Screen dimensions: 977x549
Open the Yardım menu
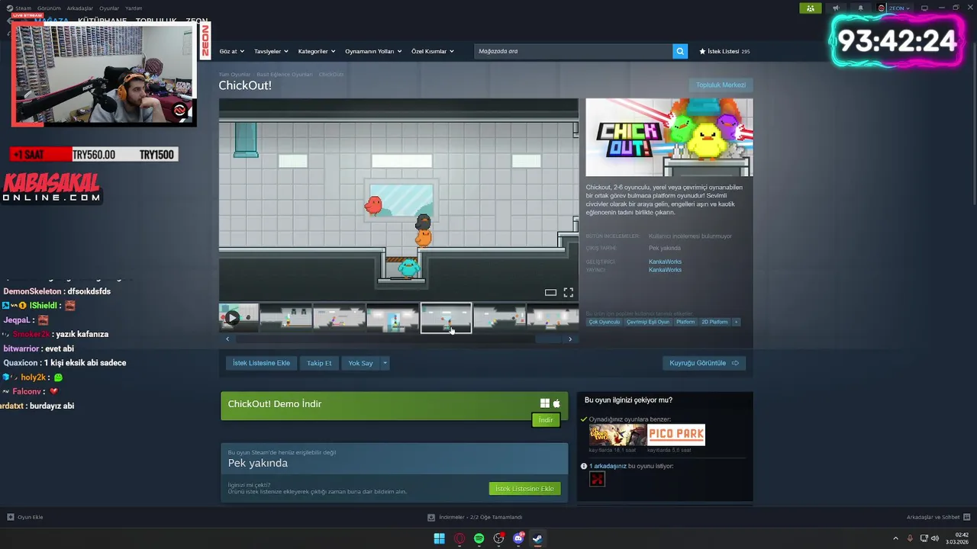(x=134, y=8)
